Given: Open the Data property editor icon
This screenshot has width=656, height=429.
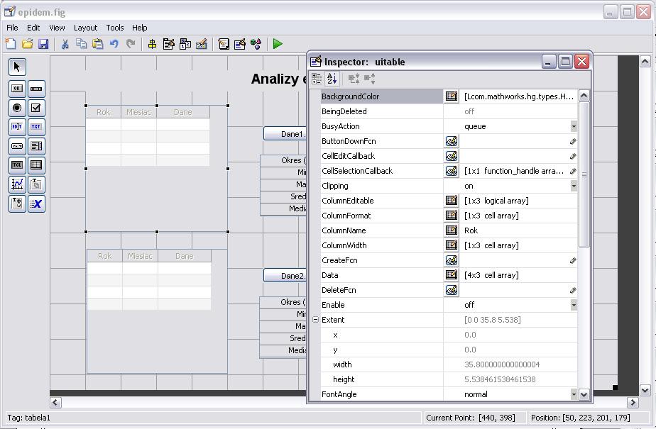Looking at the screenshot, I should pos(451,275).
